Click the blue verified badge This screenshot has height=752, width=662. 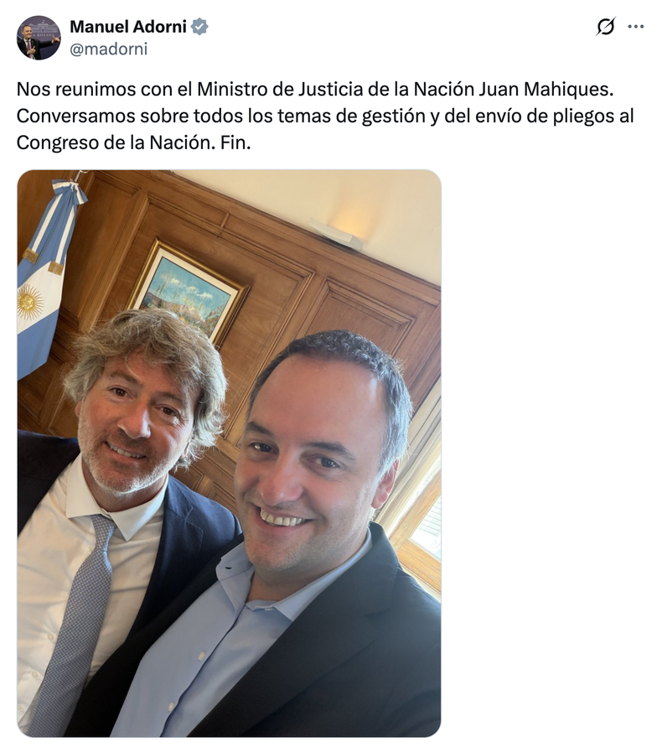[199, 27]
